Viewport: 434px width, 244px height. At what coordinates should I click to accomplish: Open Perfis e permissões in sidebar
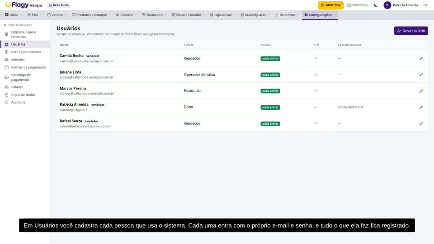(25, 52)
